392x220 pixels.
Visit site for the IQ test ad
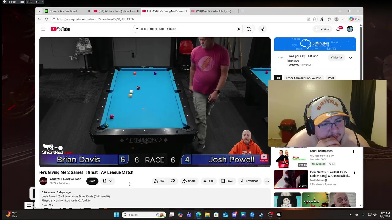pos(336,57)
